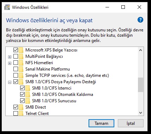Disable the SMB Direct checkbox
This screenshot has width=151, height=134.
coord(16,107)
